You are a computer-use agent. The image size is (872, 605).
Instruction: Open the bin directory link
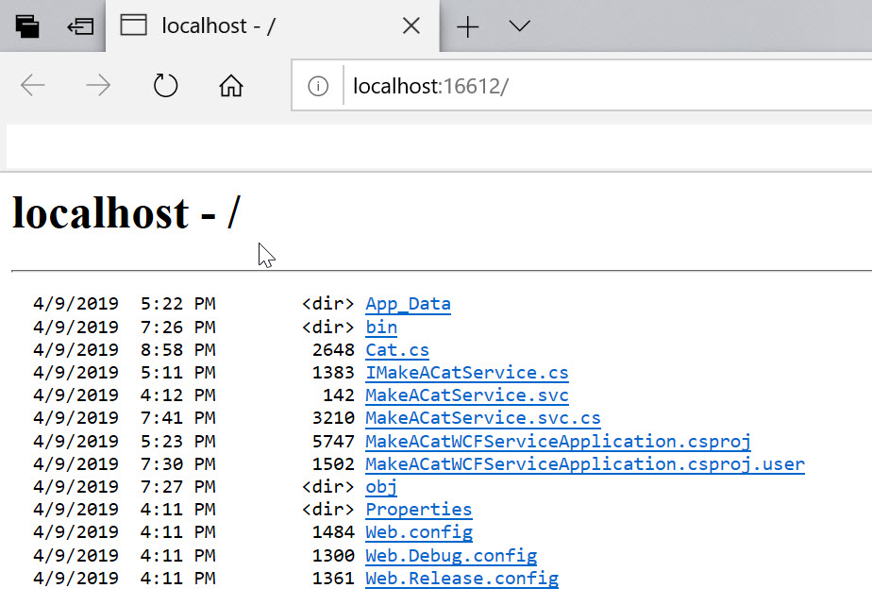381,327
